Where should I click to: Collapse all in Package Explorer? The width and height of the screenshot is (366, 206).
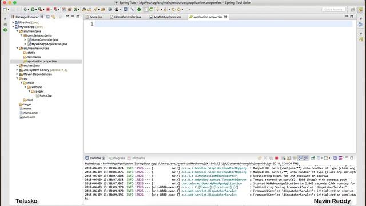(x=48, y=17)
